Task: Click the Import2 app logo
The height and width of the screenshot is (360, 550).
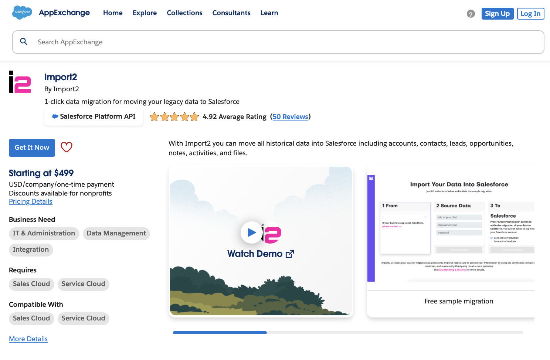Action: click(x=20, y=83)
